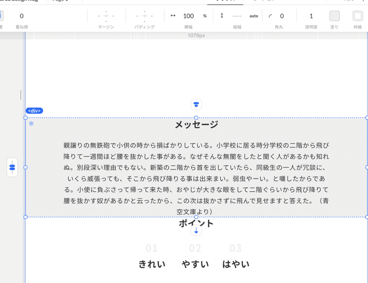
Task: Click the horizontal align button left of canvas
Action: [12, 167]
